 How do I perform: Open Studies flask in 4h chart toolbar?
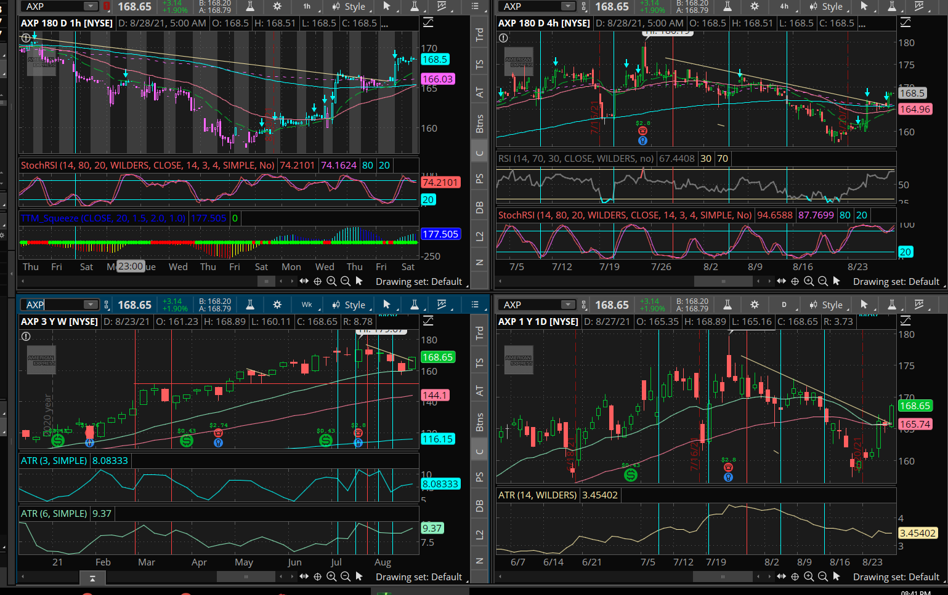tap(727, 6)
